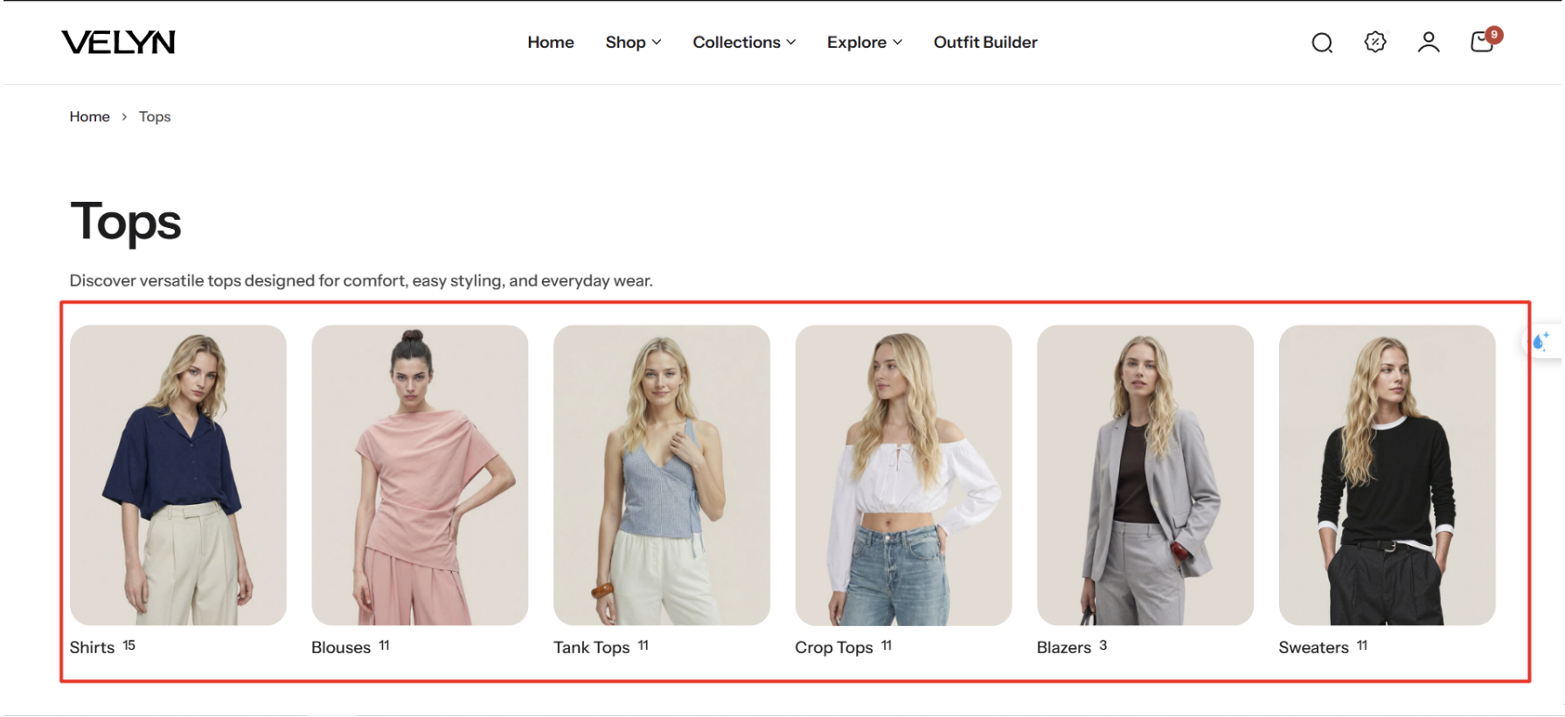Click the Home breadcrumb link
1565x717 pixels.
[89, 116]
